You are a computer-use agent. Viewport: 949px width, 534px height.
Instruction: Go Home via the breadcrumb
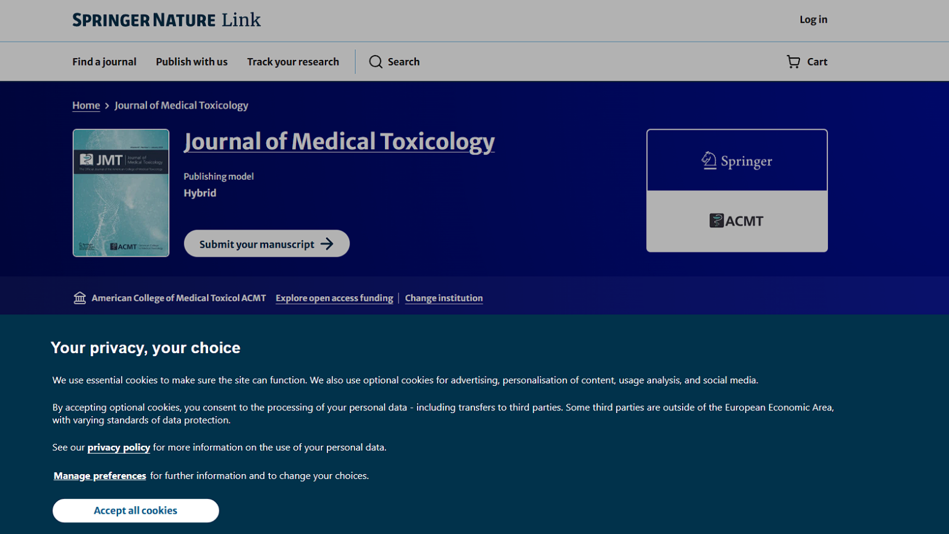pyautogui.click(x=86, y=105)
